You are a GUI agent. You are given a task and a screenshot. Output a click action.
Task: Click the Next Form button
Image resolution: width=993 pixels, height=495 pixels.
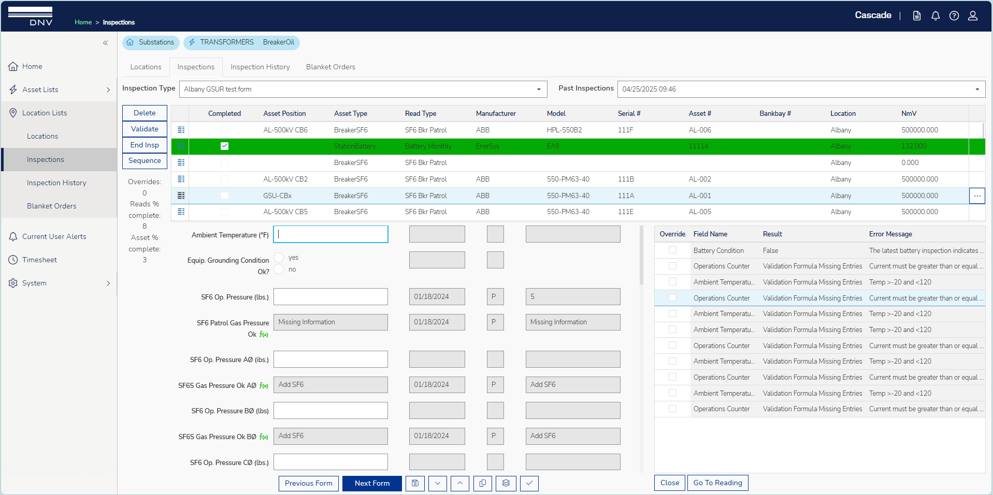point(372,483)
